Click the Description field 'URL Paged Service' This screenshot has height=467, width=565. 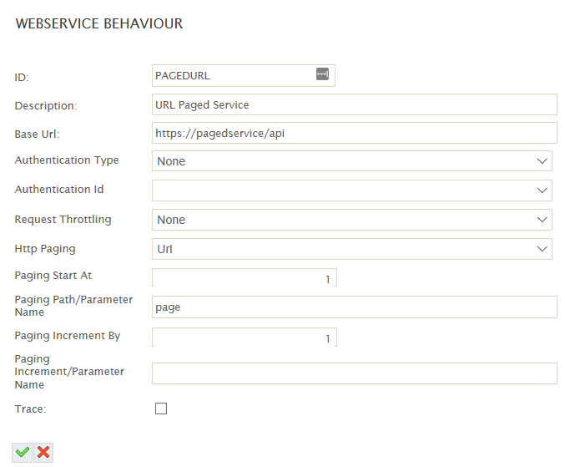click(355, 104)
